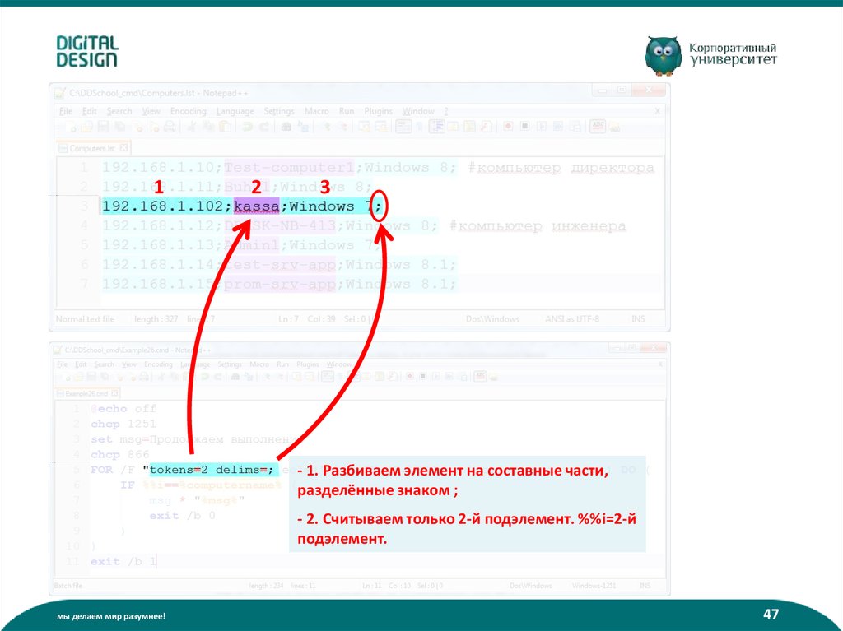Select the Example26.cmd document tab

(x=86, y=393)
